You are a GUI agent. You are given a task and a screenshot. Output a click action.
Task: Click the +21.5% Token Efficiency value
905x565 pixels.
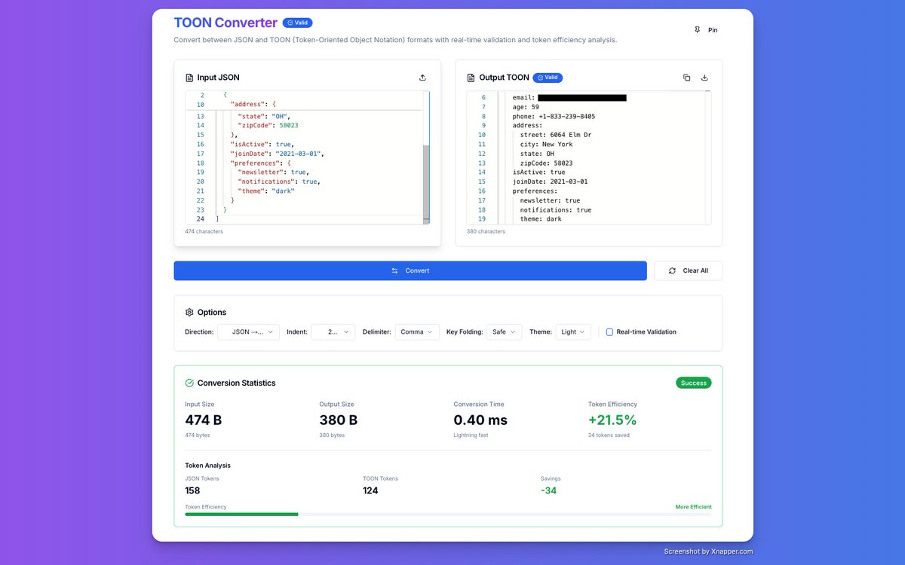[612, 420]
